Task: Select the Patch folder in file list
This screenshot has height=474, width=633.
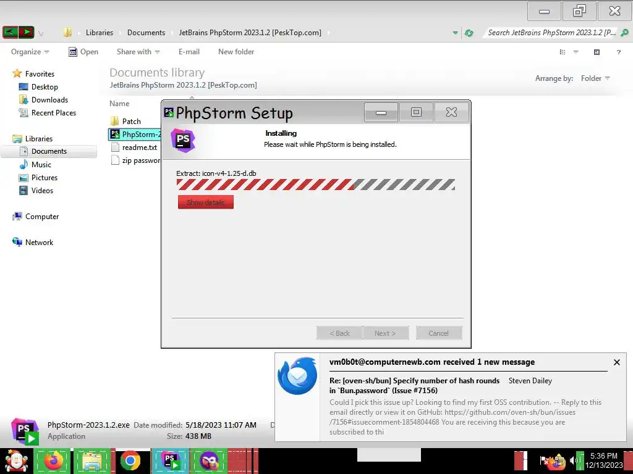Action: coord(131,122)
